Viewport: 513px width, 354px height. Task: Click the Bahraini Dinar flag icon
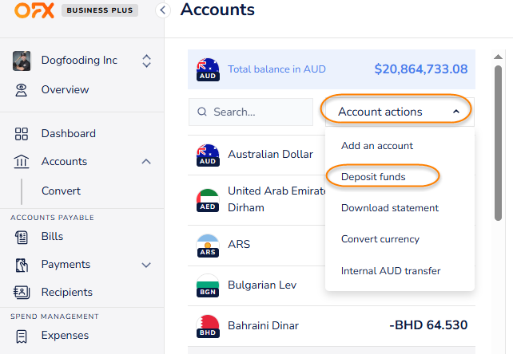coord(208,326)
